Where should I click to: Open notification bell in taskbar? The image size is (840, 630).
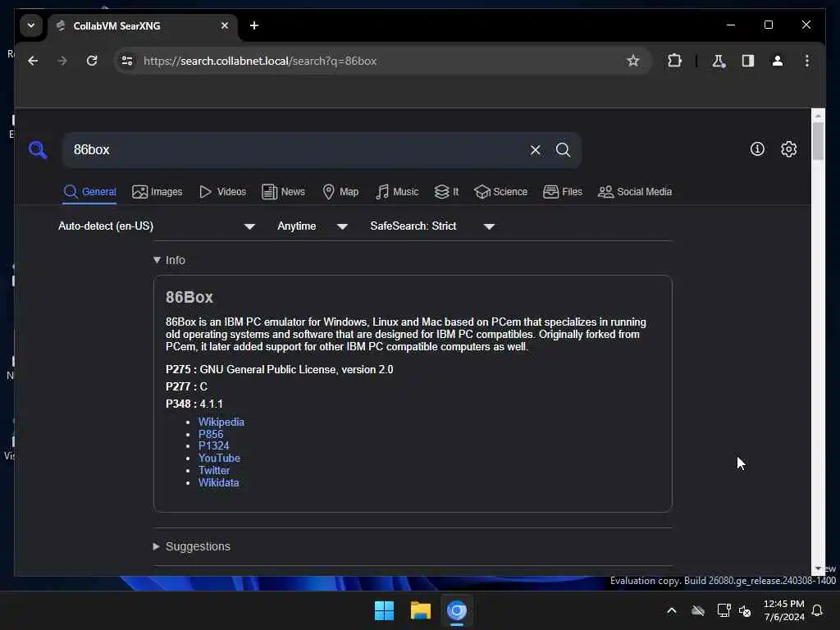[x=818, y=610]
